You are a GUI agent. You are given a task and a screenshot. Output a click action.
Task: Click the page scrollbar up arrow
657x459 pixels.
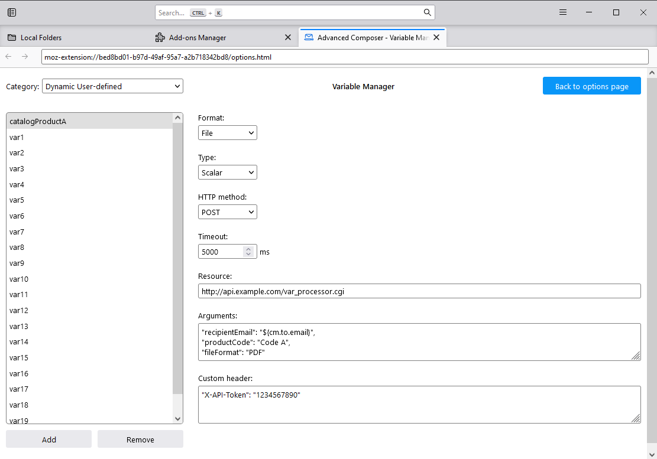click(652, 73)
